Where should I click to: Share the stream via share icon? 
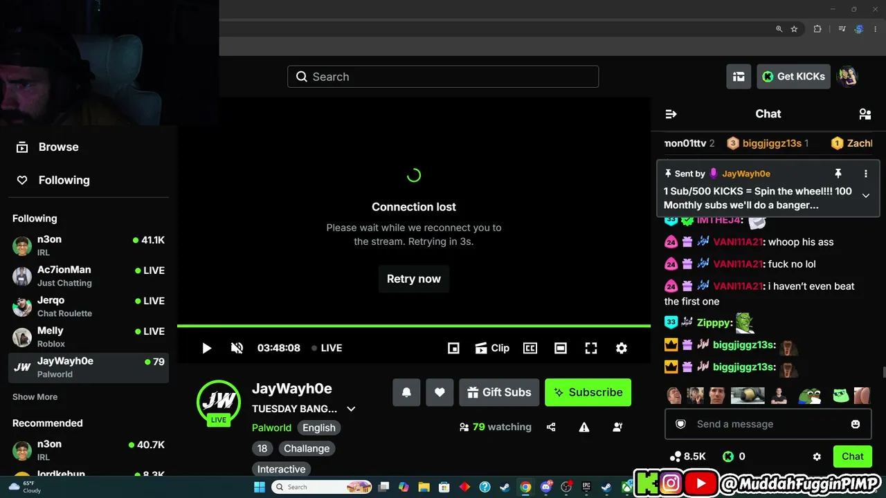pos(551,427)
